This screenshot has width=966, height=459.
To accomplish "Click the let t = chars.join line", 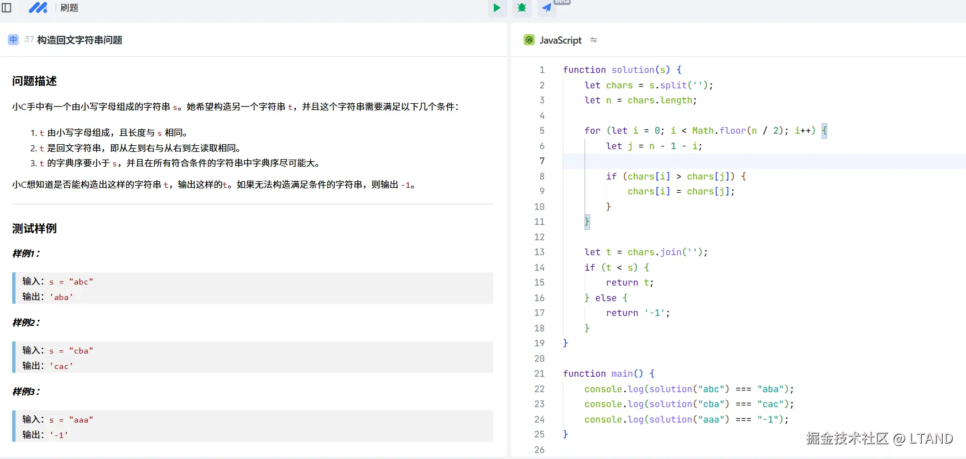I will click(646, 252).
